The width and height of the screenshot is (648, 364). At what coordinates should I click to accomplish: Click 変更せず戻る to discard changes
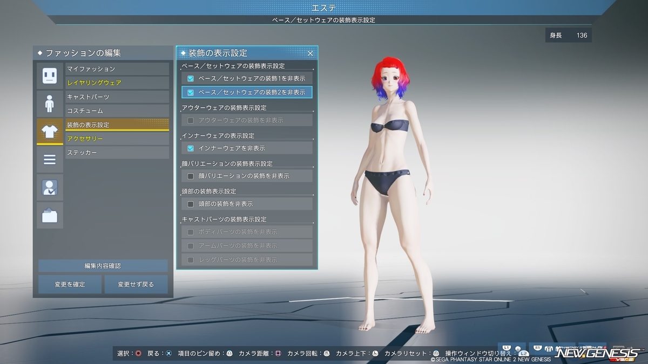click(x=136, y=284)
